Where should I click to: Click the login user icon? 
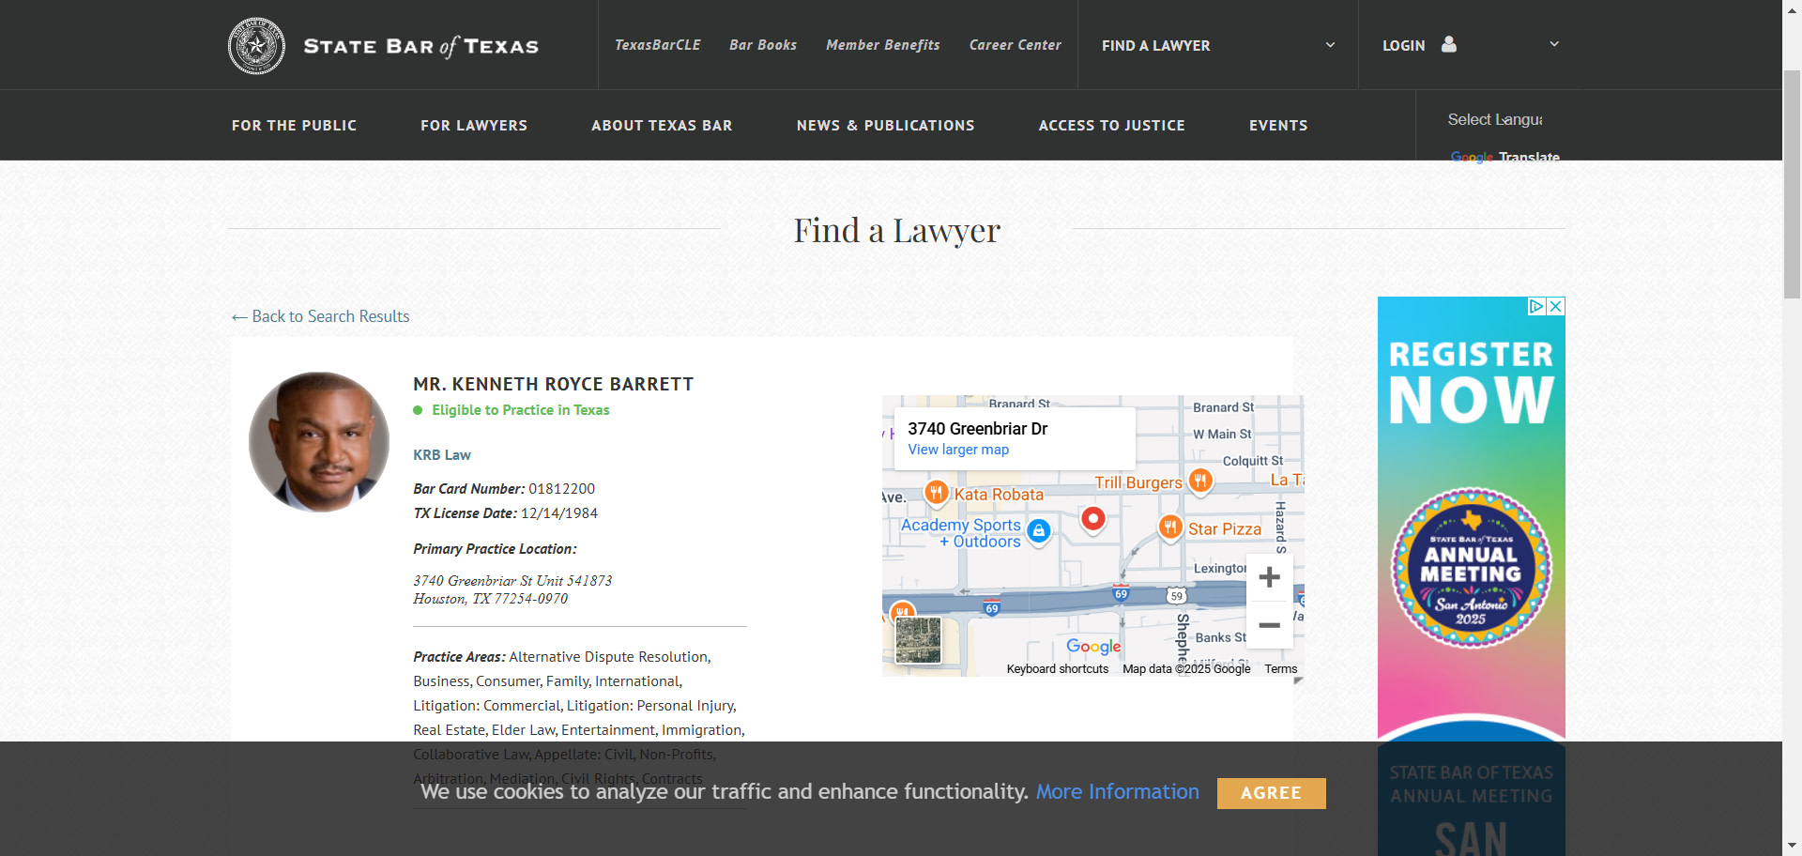[x=1449, y=44]
